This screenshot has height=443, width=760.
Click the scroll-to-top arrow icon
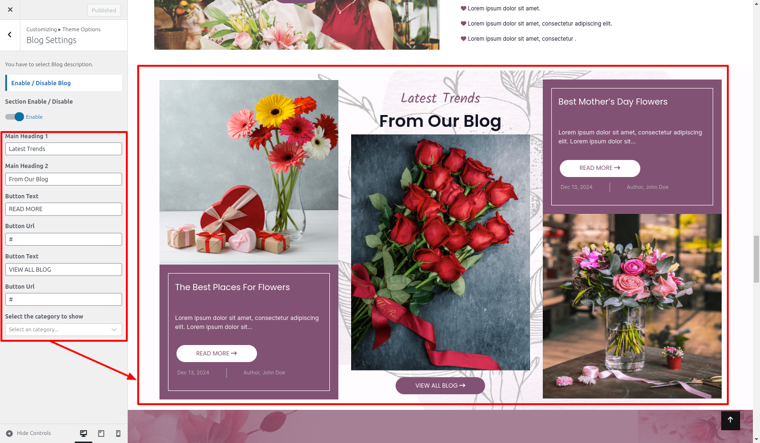[x=730, y=420]
